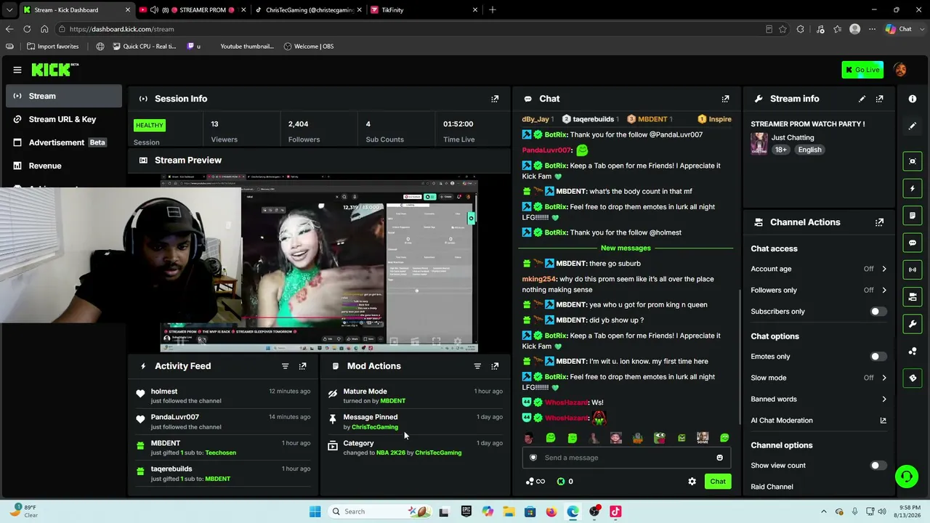The image size is (930, 523).
Task: Click the stream preview video
Action: tap(319, 264)
